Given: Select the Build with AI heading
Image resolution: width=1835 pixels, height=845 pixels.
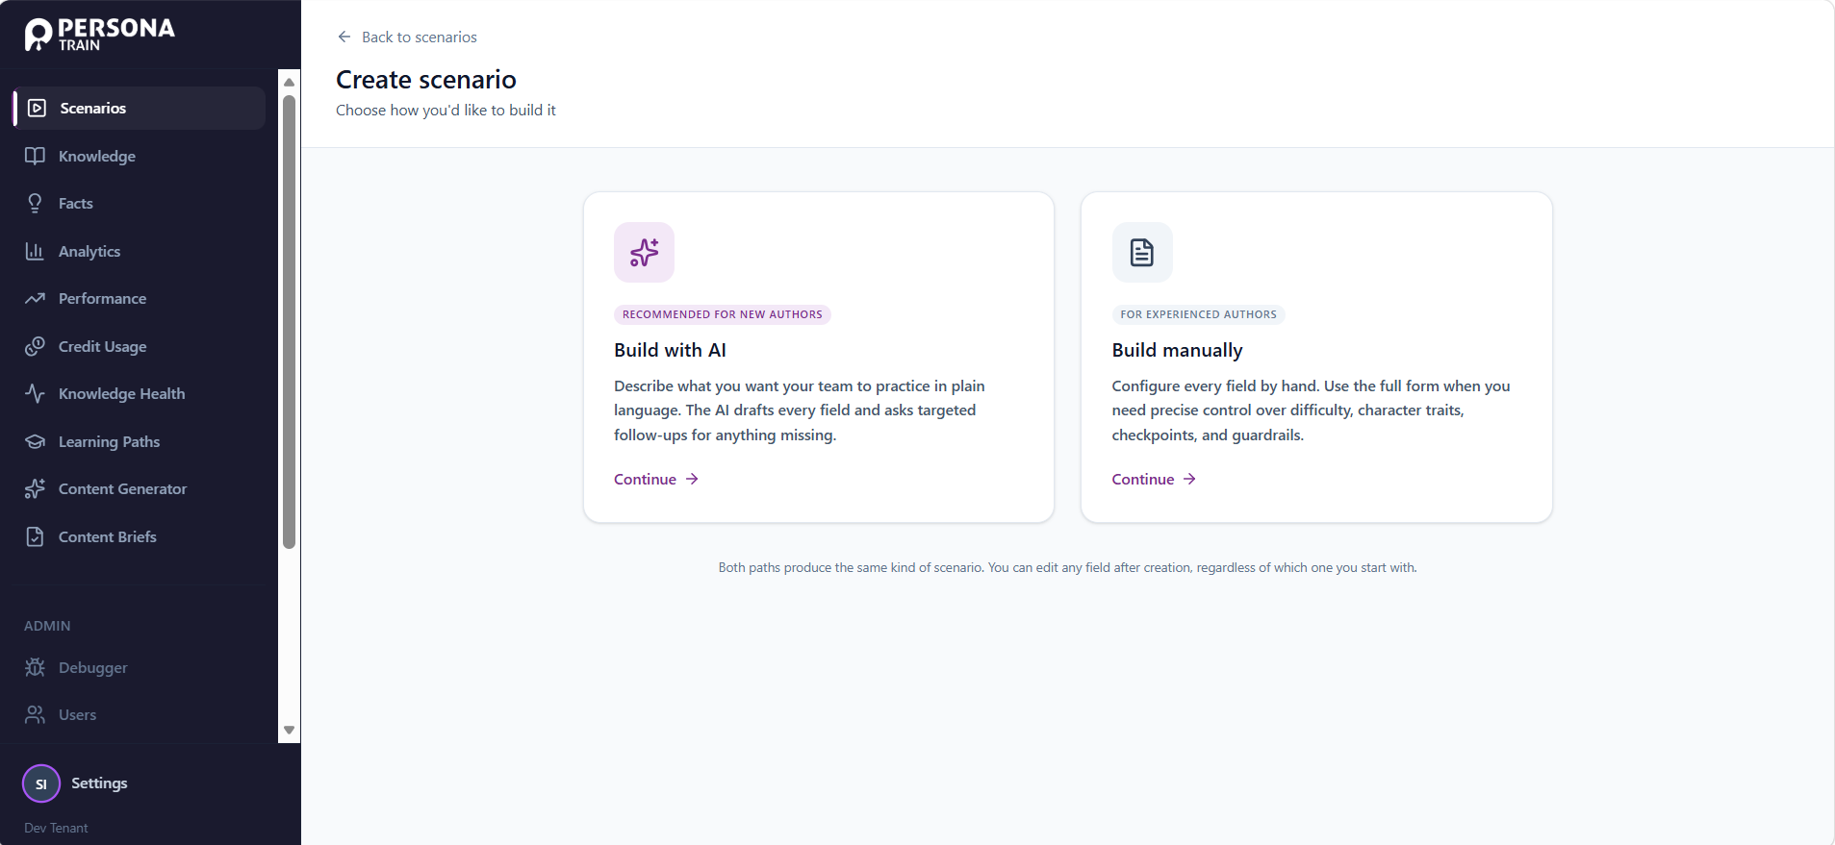Looking at the screenshot, I should tap(670, 350).
